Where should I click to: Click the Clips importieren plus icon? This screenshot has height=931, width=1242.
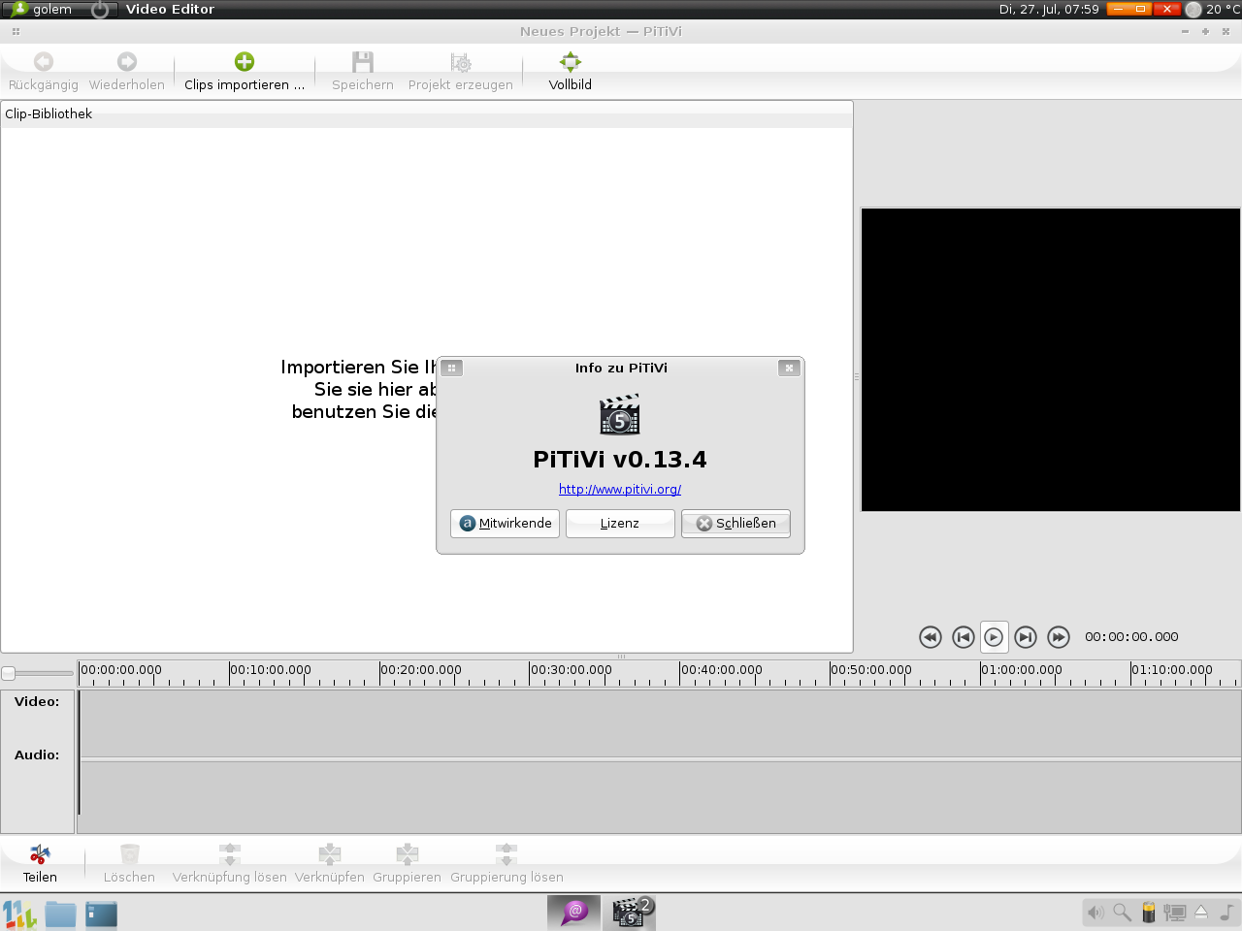tap(245, 62)
